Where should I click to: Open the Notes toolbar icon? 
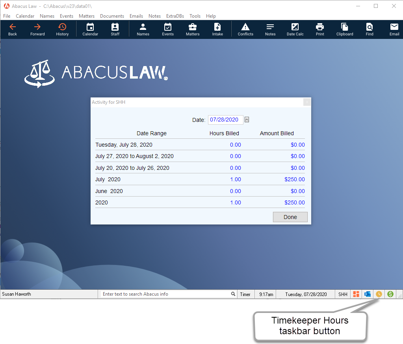270,29
